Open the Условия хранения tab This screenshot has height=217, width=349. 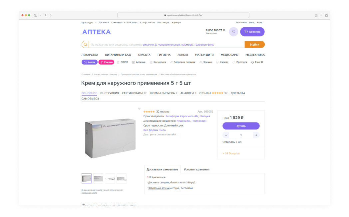tap(196, 169)
